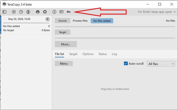Click 'No files added' text in sidebar

[11, 26]
